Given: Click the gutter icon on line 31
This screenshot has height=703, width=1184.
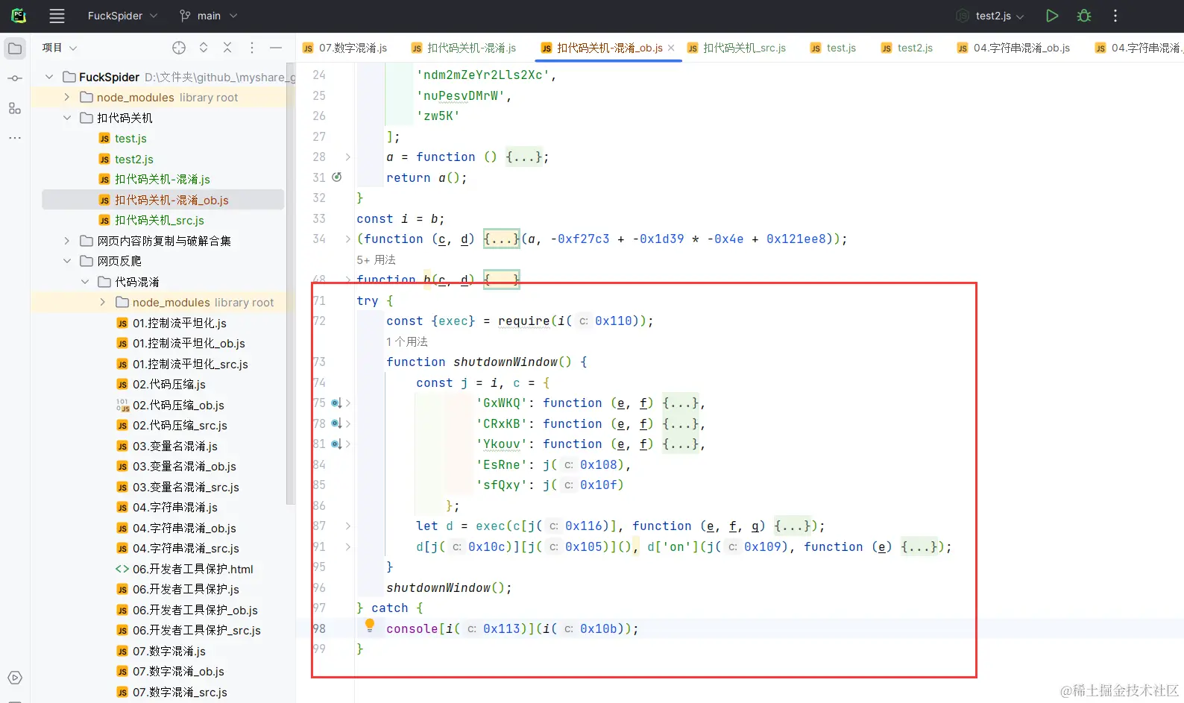Looking at the screenshot, I should coord(337,177).
